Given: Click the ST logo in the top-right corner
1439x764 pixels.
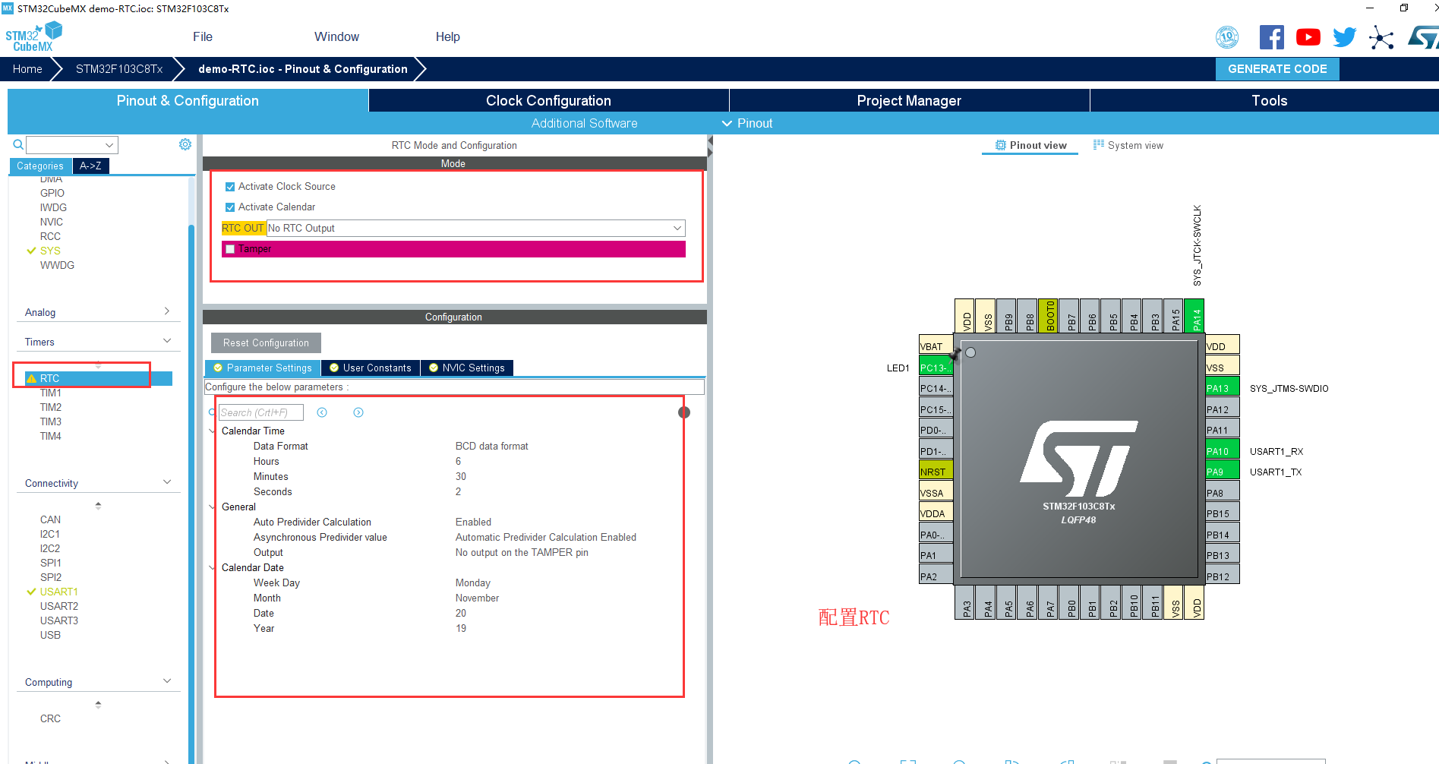Looking at the screenshot, I should pyautogui.click(x=1423, y=36).
